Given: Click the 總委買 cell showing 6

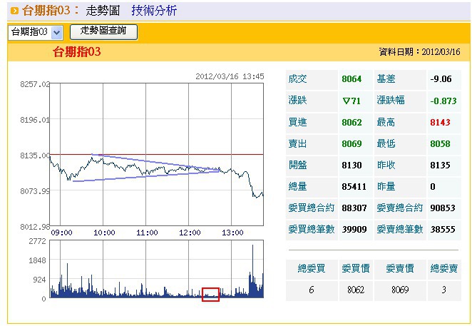Looking at the screenshot, I should click(x=312, y=290).
